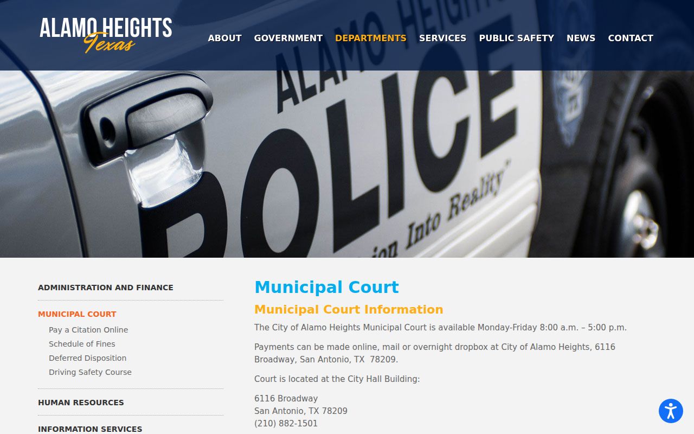Open Pay a Citation Online link
This screenshot has height=434, width=694.
(x=88, y=330)
